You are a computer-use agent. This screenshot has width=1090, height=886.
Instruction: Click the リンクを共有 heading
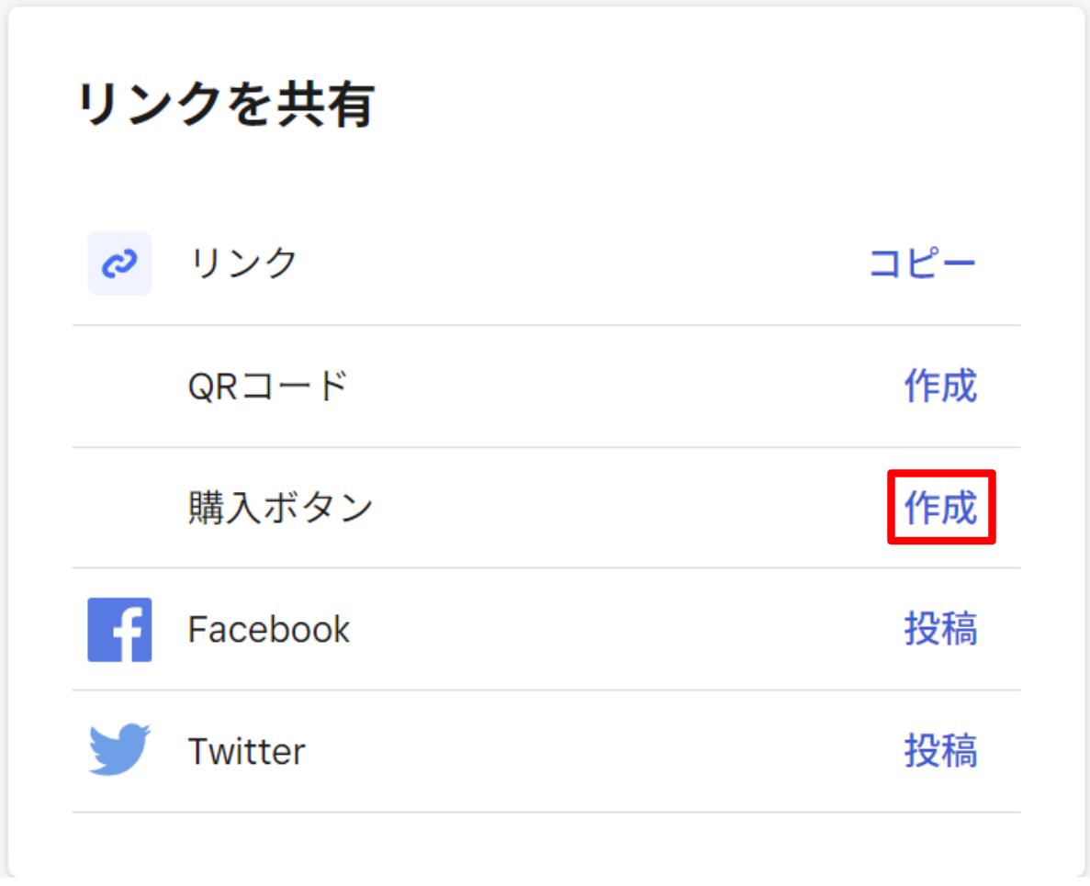(x=225, y=106)
